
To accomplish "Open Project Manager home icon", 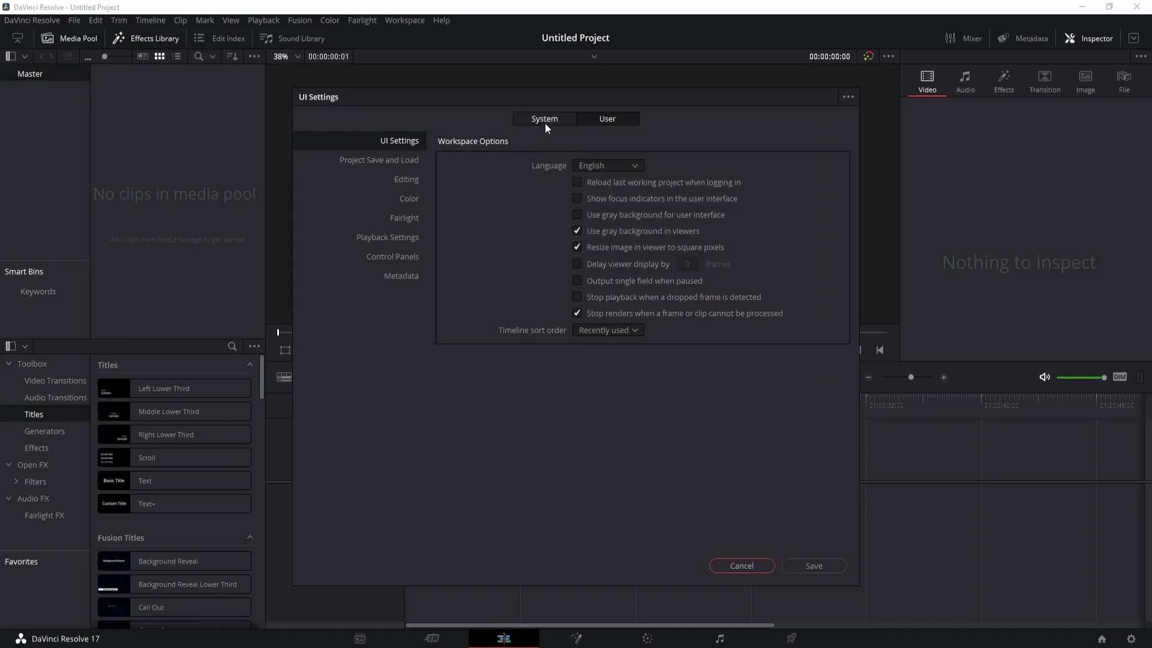I will [1102, 639].
